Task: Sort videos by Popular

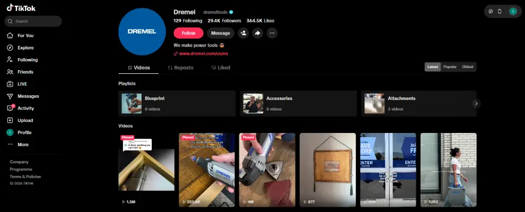Action: pyautogui.click(x=450, y=67)
